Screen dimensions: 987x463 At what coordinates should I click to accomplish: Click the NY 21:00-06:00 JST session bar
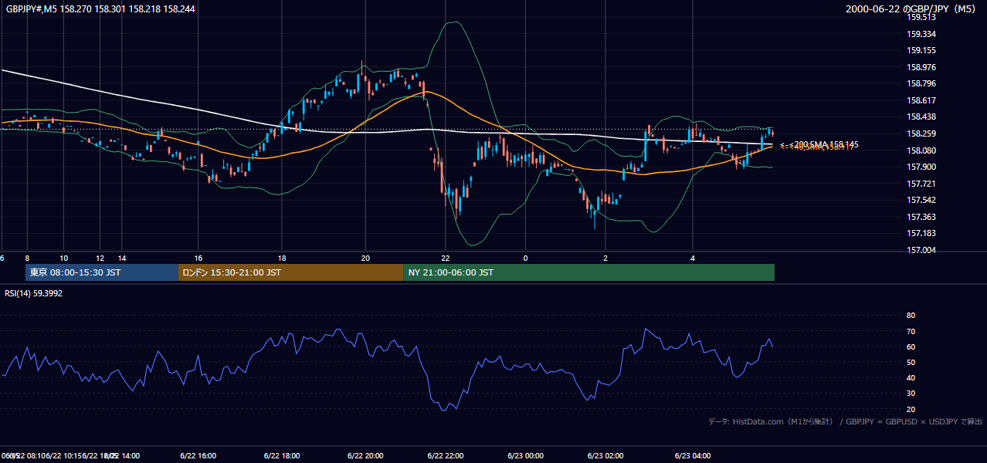coord(588,272)
